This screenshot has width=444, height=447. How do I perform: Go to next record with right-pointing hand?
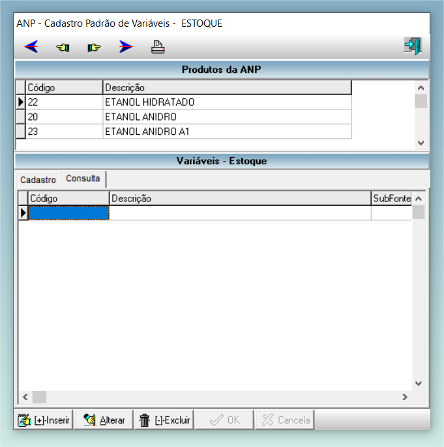(94, 47)
